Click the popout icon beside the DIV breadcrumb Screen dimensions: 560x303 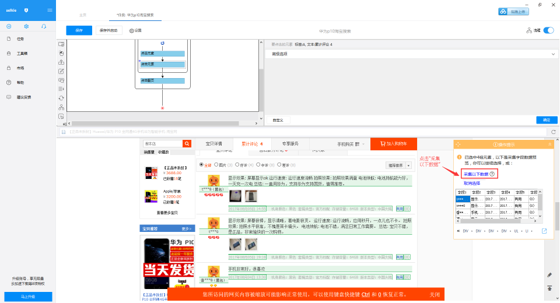point(544,231)
